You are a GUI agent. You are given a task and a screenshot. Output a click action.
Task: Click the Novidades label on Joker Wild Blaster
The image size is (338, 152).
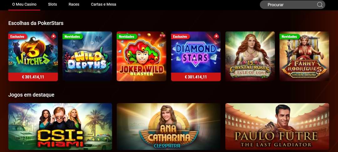pyautogui.click(x=126, y=36)
